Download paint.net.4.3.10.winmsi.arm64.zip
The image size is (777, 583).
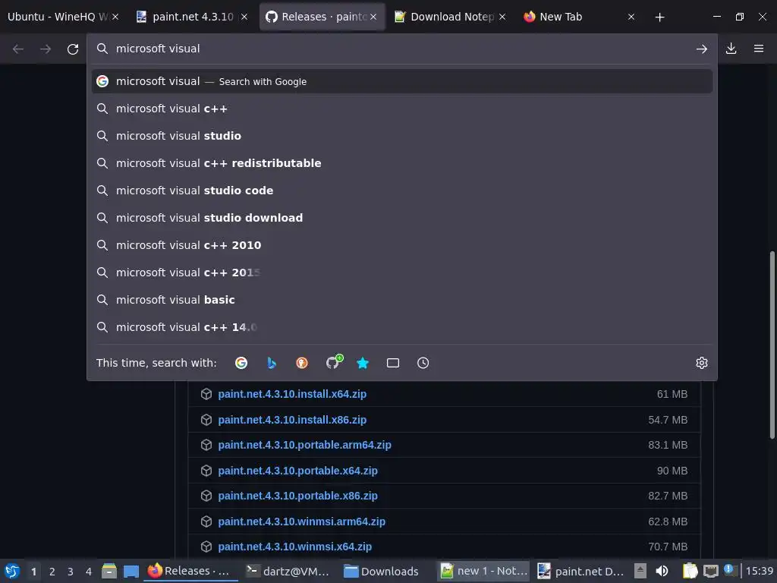pos(301,522)
